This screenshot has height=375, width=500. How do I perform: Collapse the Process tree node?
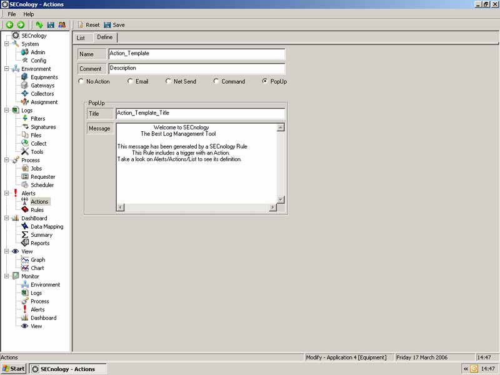click(6, 160)
